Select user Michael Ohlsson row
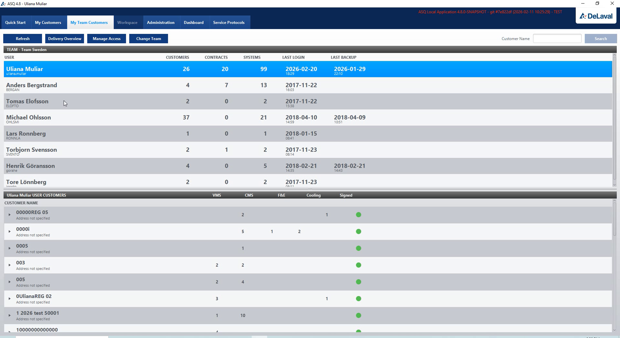 click(x=308, y=118)
